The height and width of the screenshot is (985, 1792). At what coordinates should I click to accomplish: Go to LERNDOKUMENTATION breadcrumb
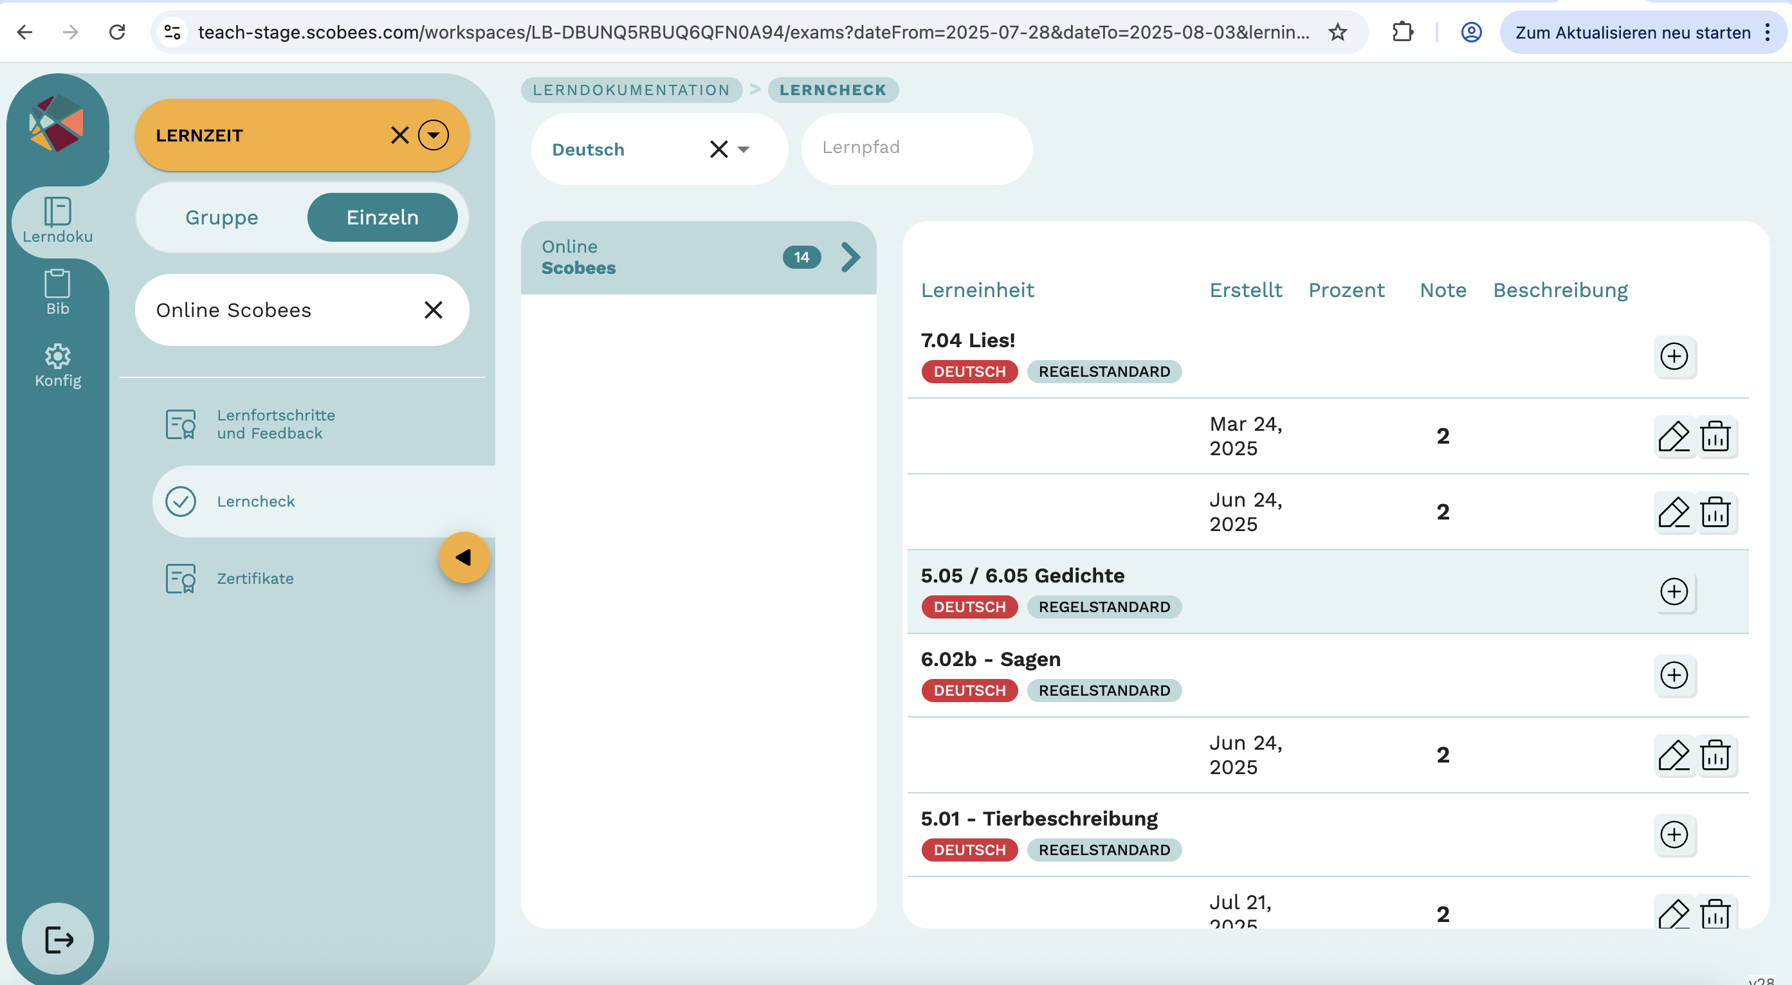click(x=630, y=89)
